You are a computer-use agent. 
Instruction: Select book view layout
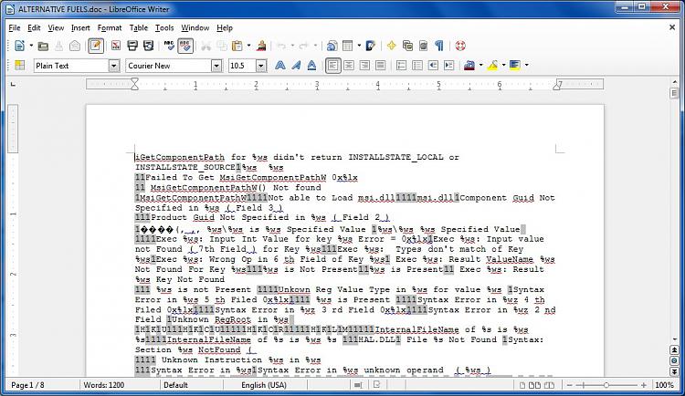tap(550, 385)
